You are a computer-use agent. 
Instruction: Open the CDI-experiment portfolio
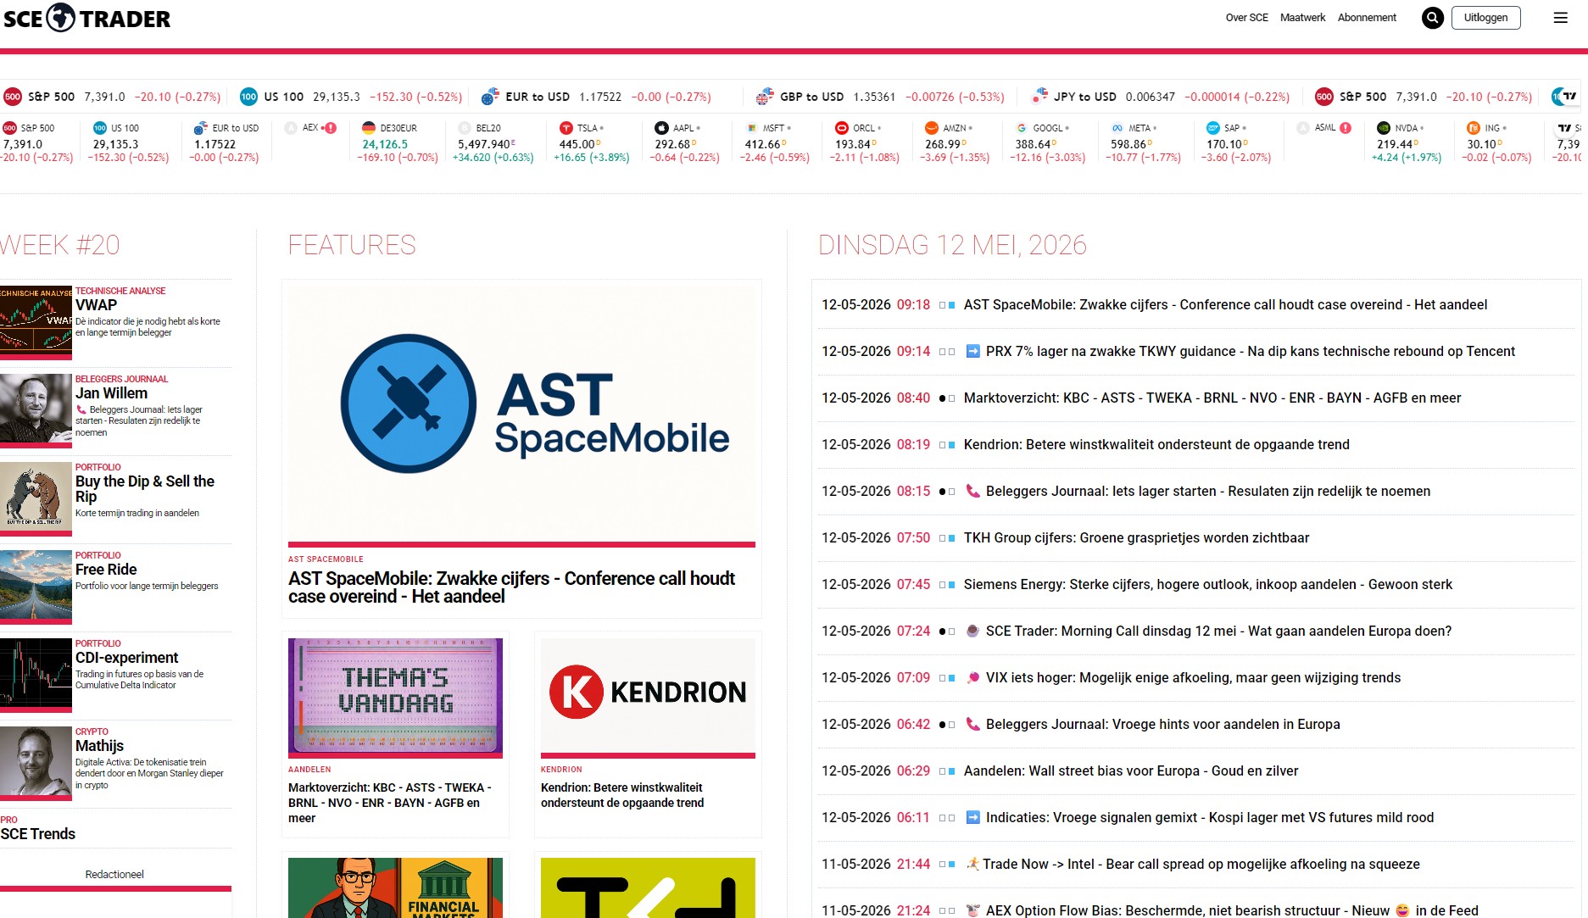pos(127,658)
